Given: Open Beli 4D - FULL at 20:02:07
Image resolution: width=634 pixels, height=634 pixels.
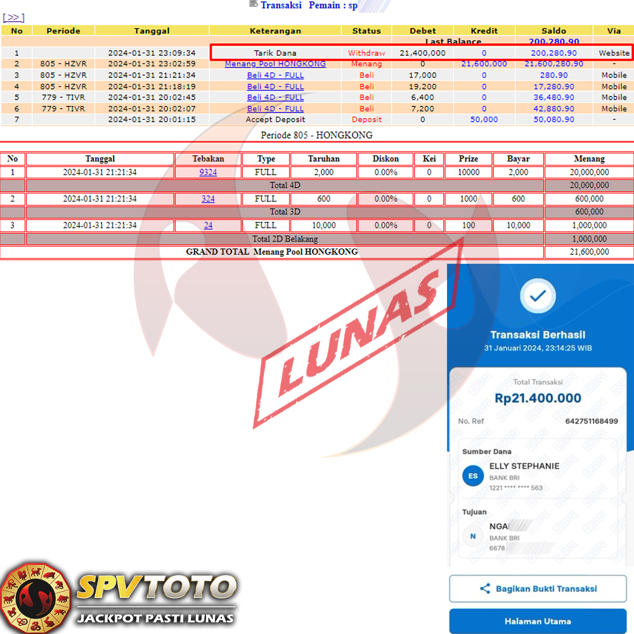Looking at the screenshot, I should (x=275, y=109).
